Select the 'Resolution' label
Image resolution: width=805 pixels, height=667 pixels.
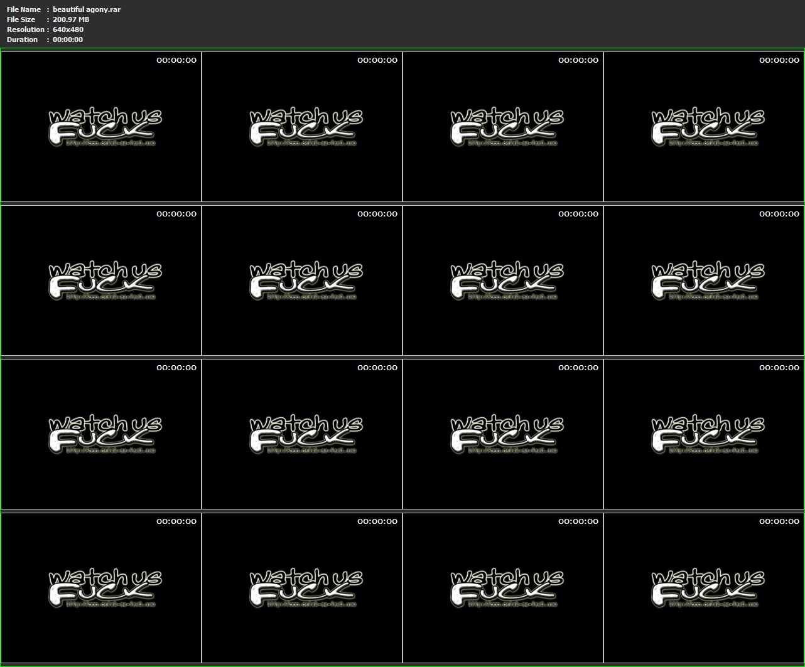tap(26, 29)
